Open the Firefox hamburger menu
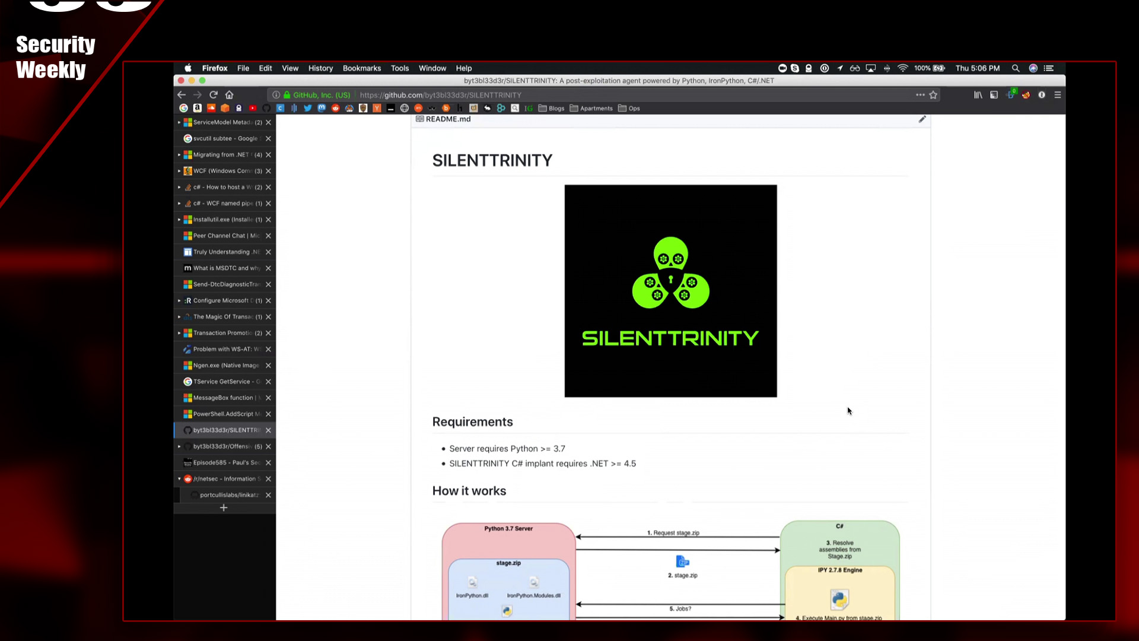The width and height of the screenshot is (1139, 641). (x=1058, y=95)
